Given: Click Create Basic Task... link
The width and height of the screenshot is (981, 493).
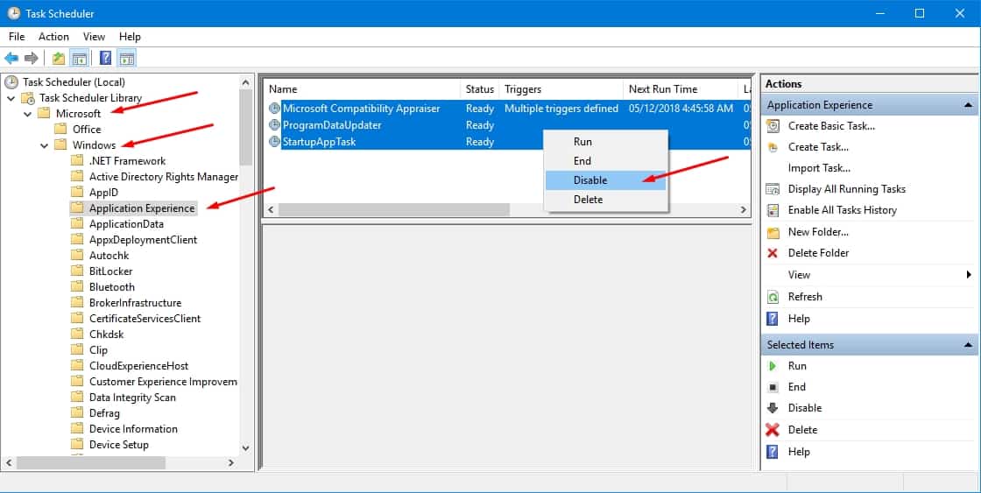Looking at the screenshot, I should click(x=831, y=126).
